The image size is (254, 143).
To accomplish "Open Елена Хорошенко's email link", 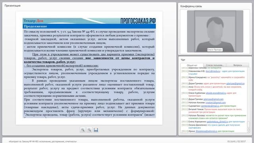I will pyautogui.click(x=217, y=122).
